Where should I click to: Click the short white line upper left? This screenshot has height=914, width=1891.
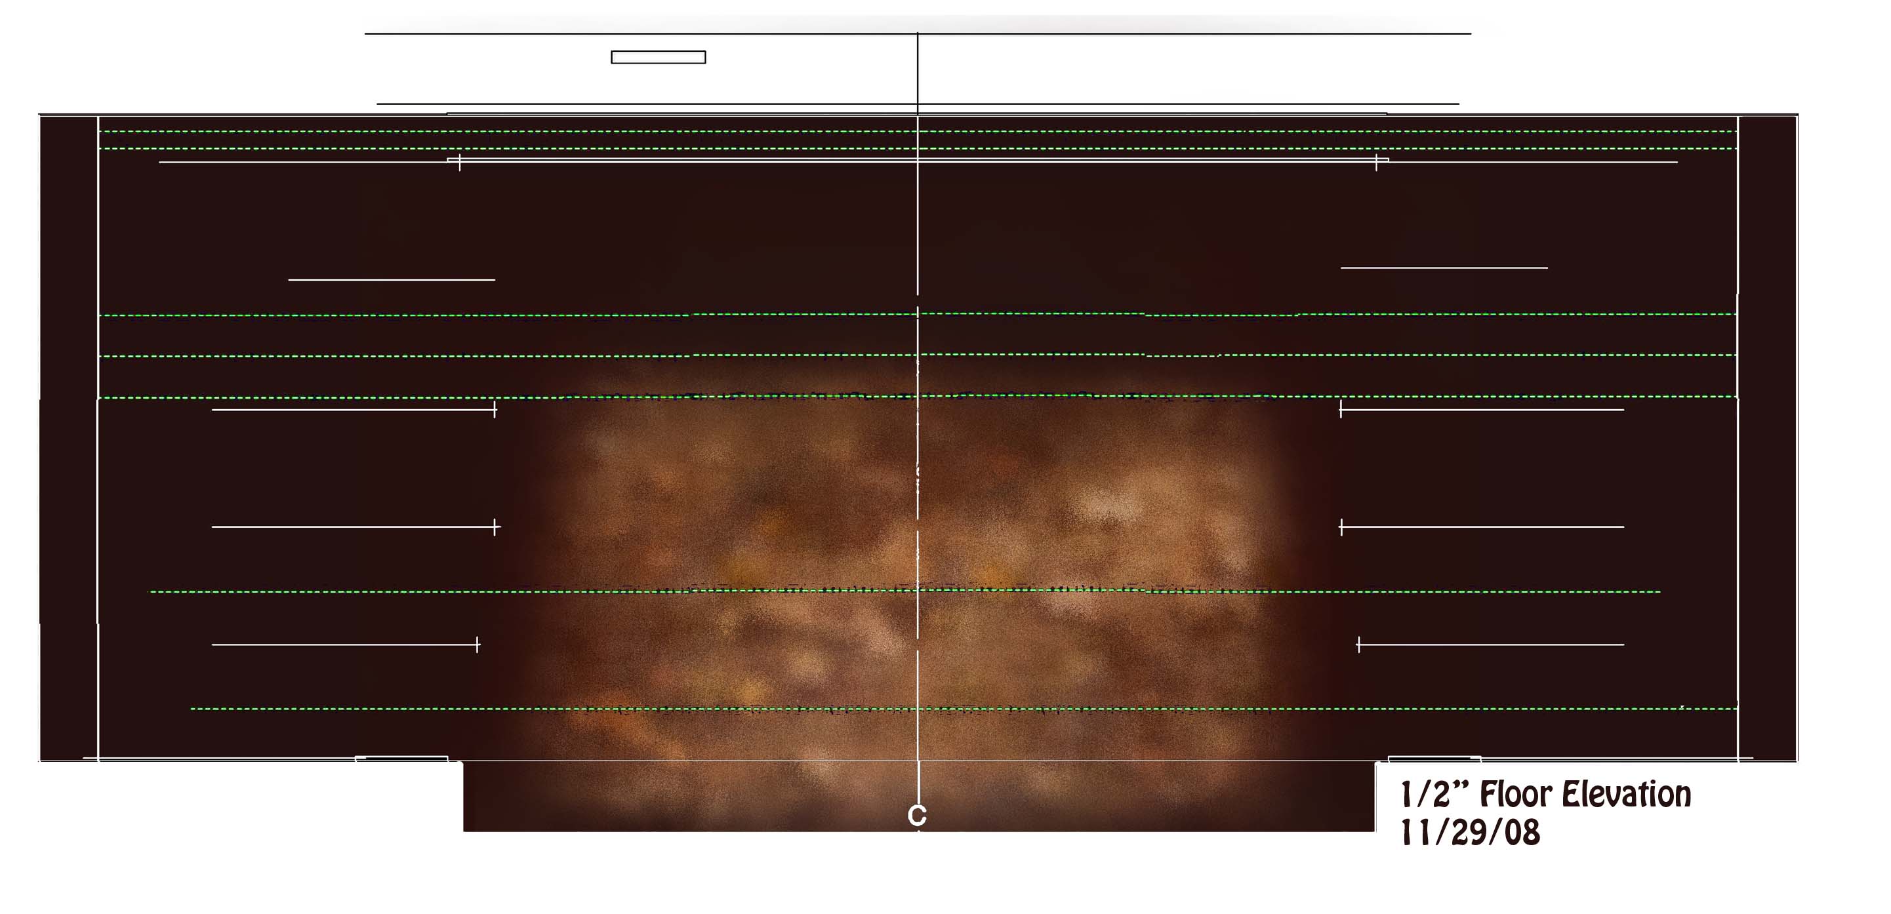point(392,279)
